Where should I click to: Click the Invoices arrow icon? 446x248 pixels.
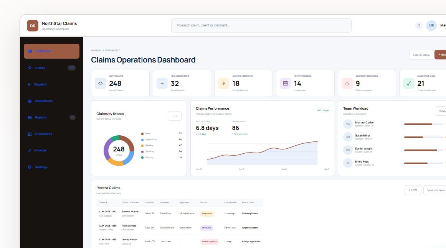tap(29, 151)
